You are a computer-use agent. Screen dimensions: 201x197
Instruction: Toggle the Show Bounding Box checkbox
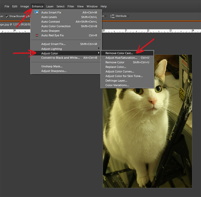pos(7,16)
